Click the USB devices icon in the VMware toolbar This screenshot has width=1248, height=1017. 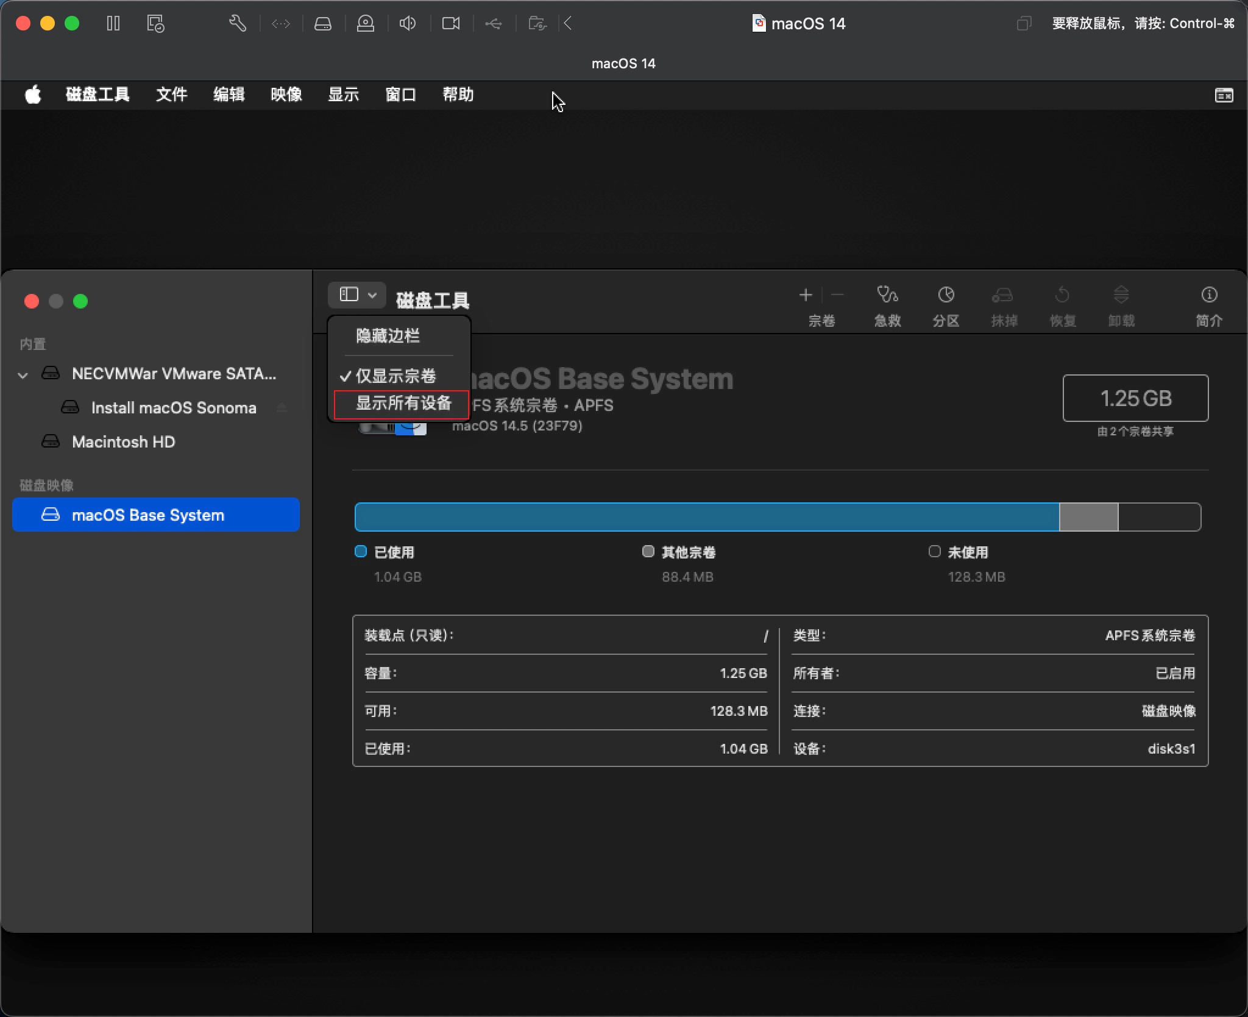(494, 24)
